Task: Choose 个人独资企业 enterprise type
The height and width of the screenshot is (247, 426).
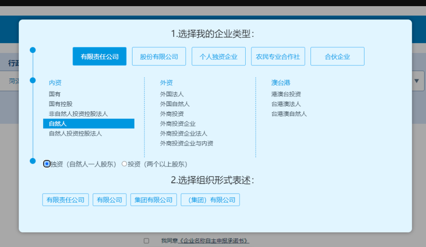Action: coord(218,56)
